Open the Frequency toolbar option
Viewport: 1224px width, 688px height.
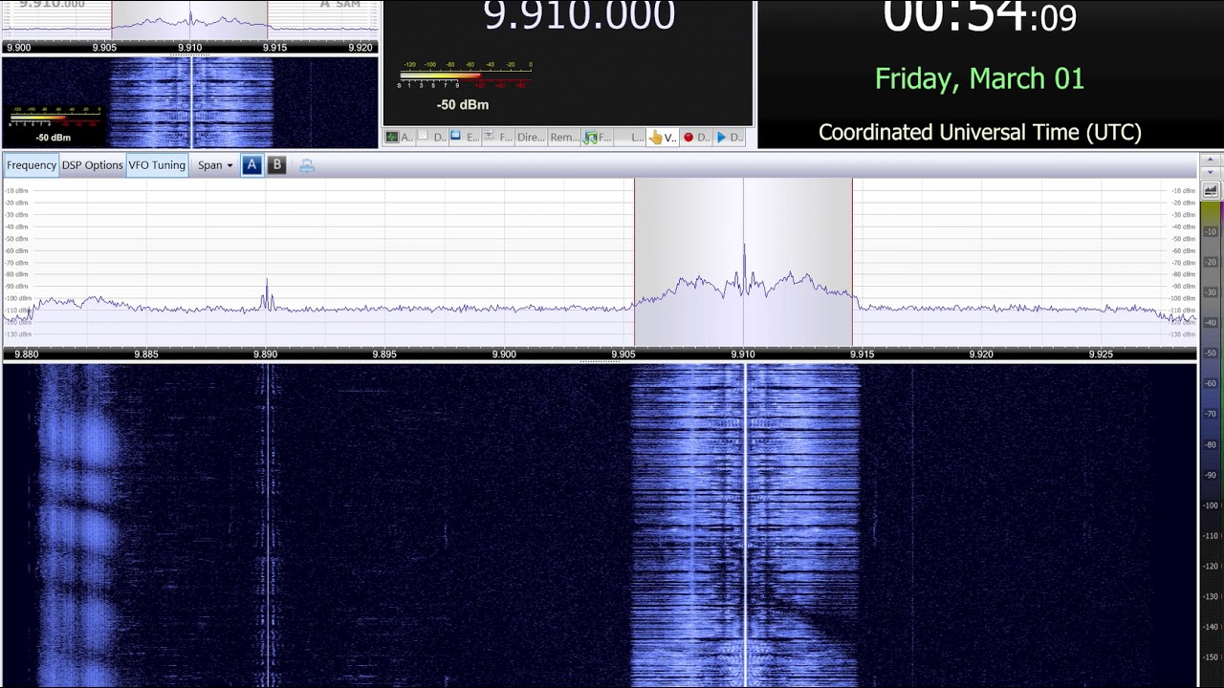pos(32,165)
